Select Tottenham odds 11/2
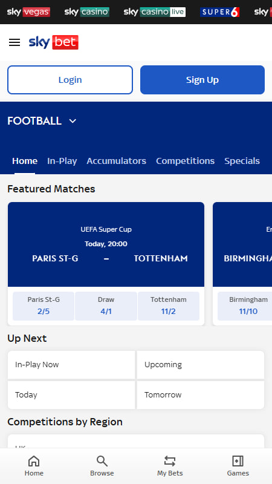272x484 pixels. tap(169, 306)
